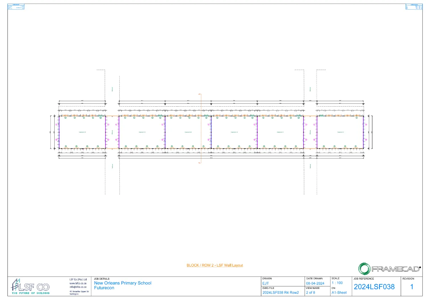Click the bottom section marker on the orange dashed line

click(200, 163)
